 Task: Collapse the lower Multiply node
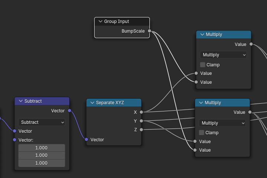coord(201,103)
